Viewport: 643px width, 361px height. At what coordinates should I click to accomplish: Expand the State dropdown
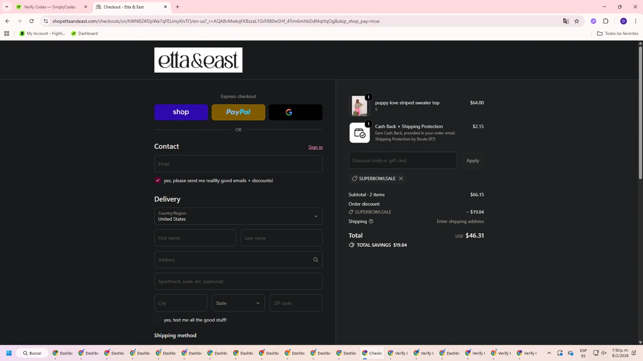point(238,303)
